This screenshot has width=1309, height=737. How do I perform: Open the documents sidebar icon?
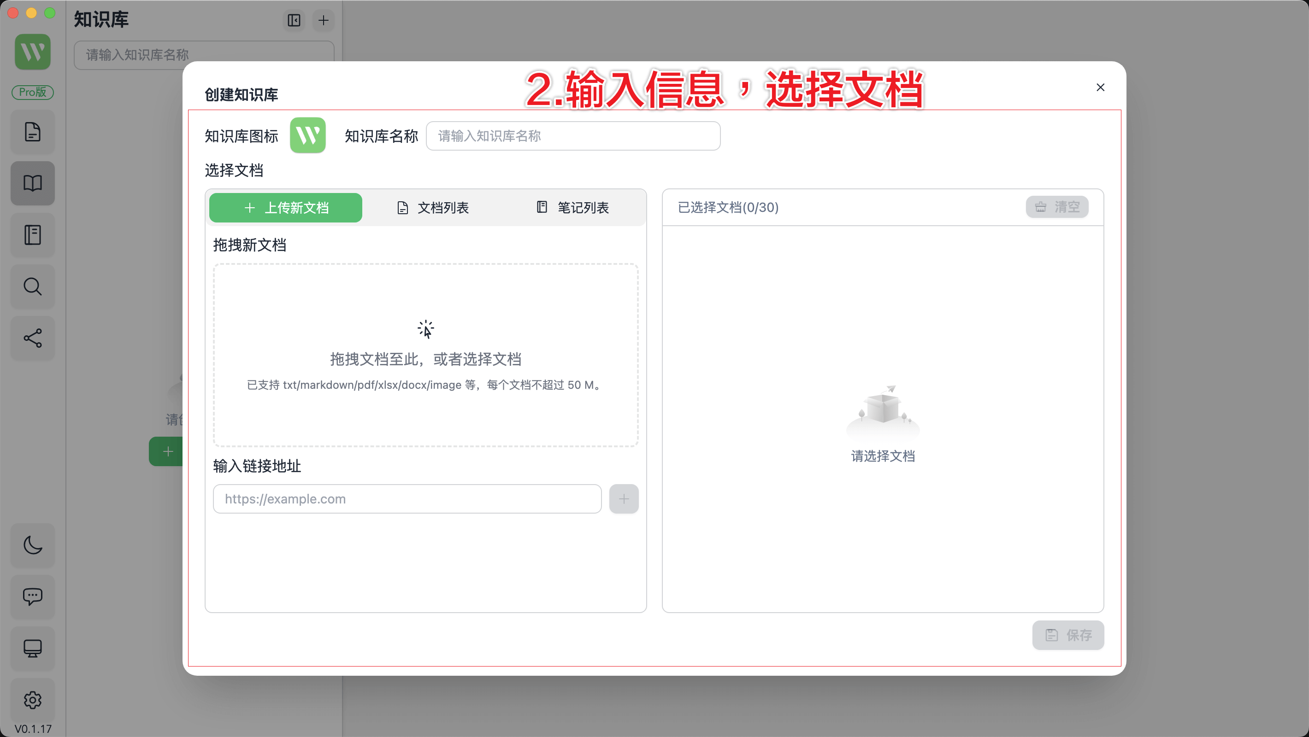[x=33, y=132]
